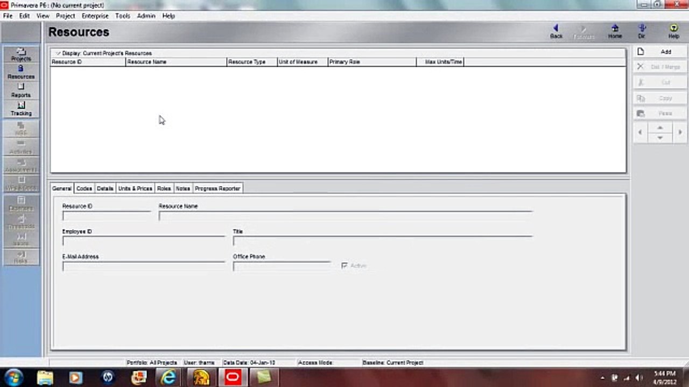Open the Projects view in sidebar
The height and width of the screenshot is (387, 689).
(x=21, y=55)
